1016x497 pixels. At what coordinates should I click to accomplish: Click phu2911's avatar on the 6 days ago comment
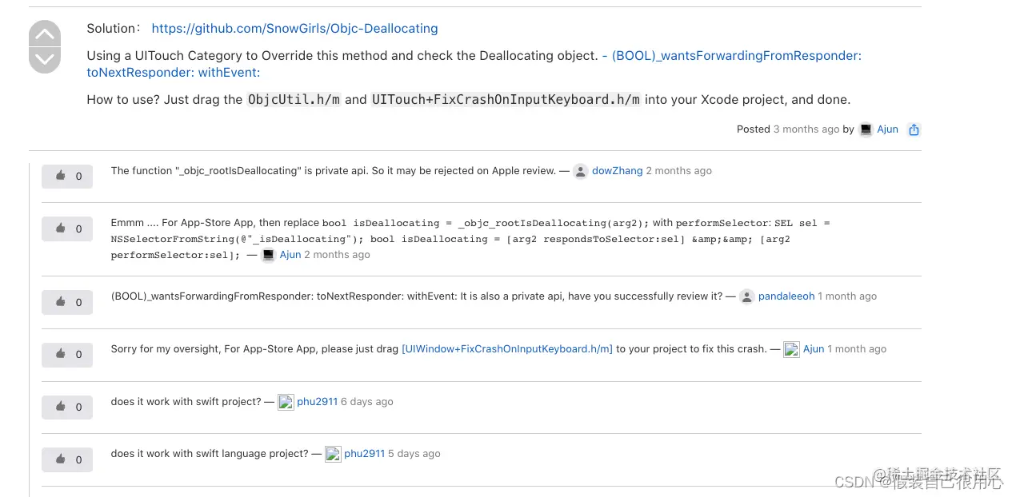click(286, 402)
